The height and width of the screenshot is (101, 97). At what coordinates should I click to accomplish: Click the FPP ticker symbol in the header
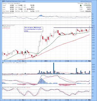click(x=4, y=2)
